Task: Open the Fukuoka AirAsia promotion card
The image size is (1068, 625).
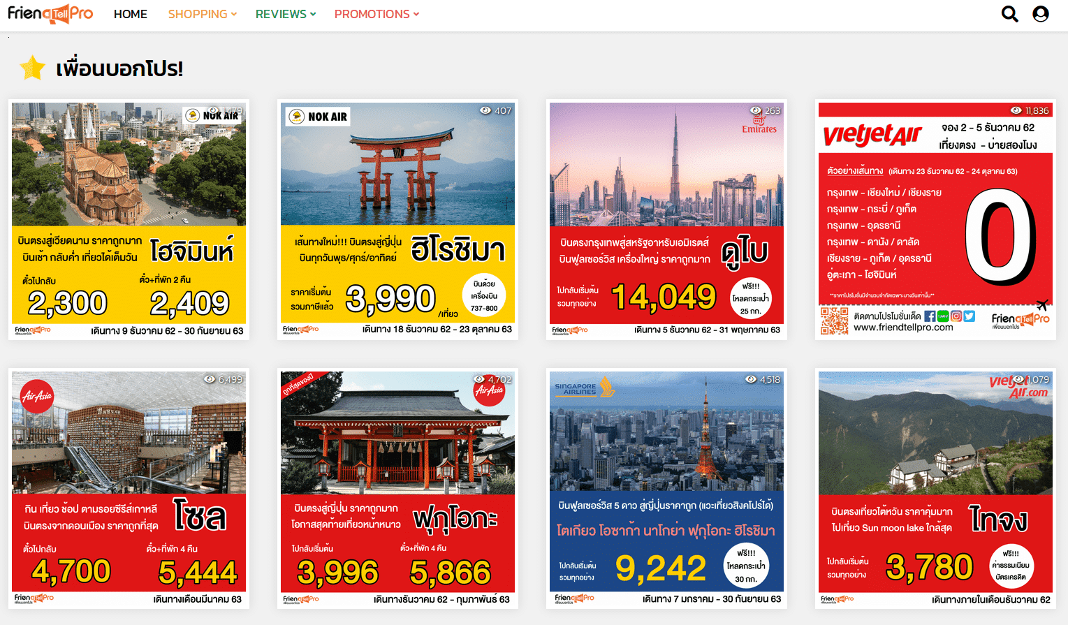Action: pyautogui.click(x=397, y=489)
